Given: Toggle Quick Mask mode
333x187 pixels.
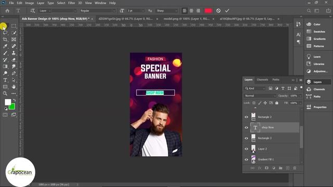Looking at the screenshot, I should coord(5,115).
